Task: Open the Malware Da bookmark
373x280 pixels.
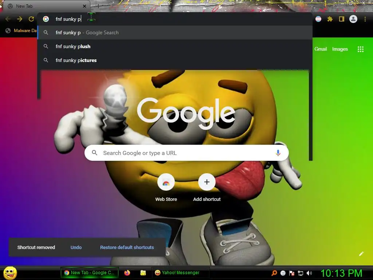Action: 21,31
